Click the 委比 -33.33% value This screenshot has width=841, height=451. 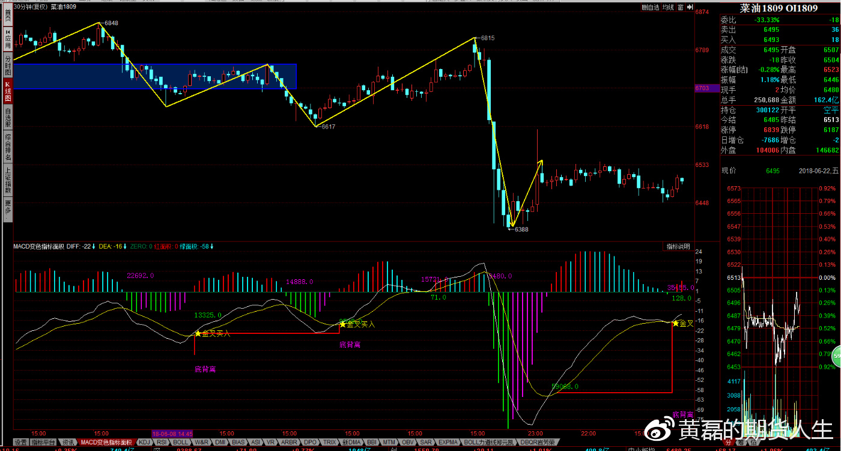767,20
